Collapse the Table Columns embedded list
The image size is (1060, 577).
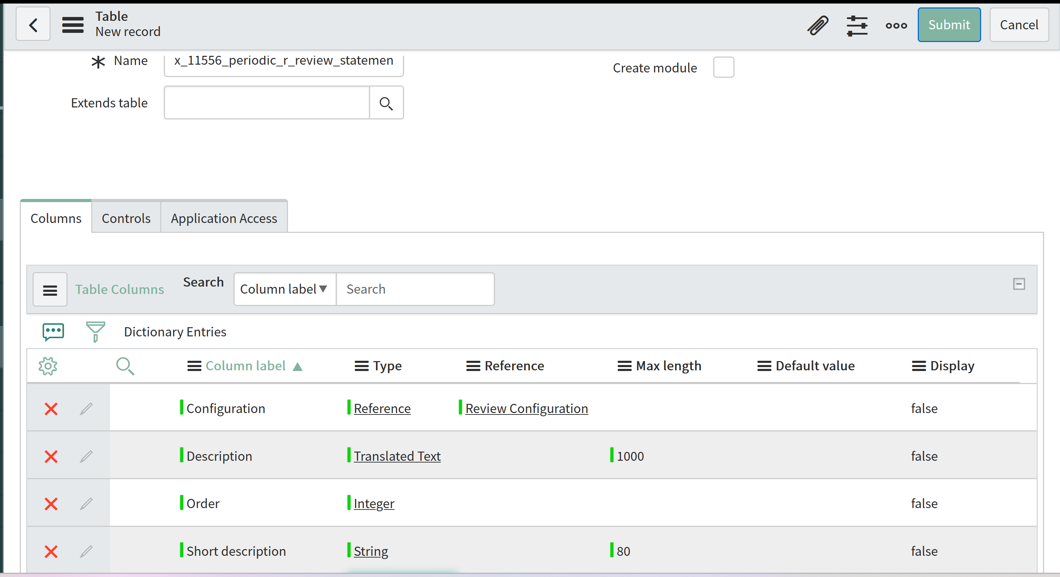coord(1019,284)
